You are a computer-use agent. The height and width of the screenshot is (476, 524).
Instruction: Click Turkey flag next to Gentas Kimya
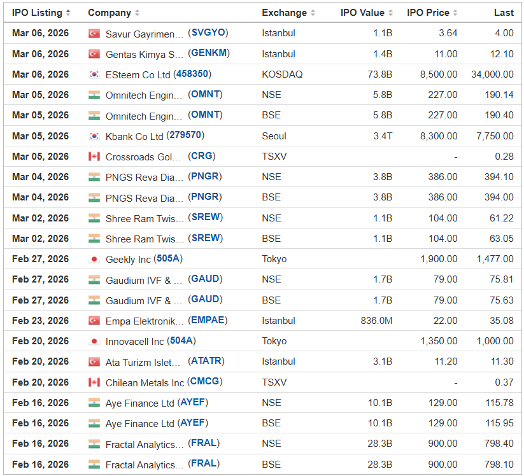(94, 54)
